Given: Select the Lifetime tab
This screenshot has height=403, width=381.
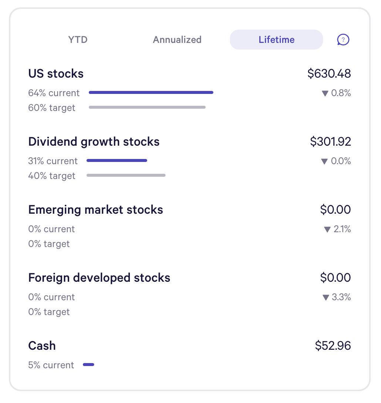Looking at the screenshot, I should [276, 40].
